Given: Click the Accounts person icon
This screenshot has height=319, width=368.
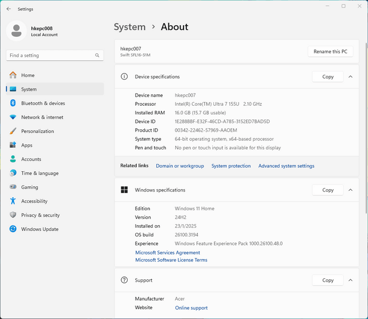Looking at the screenshot, I should coord(13,159).
